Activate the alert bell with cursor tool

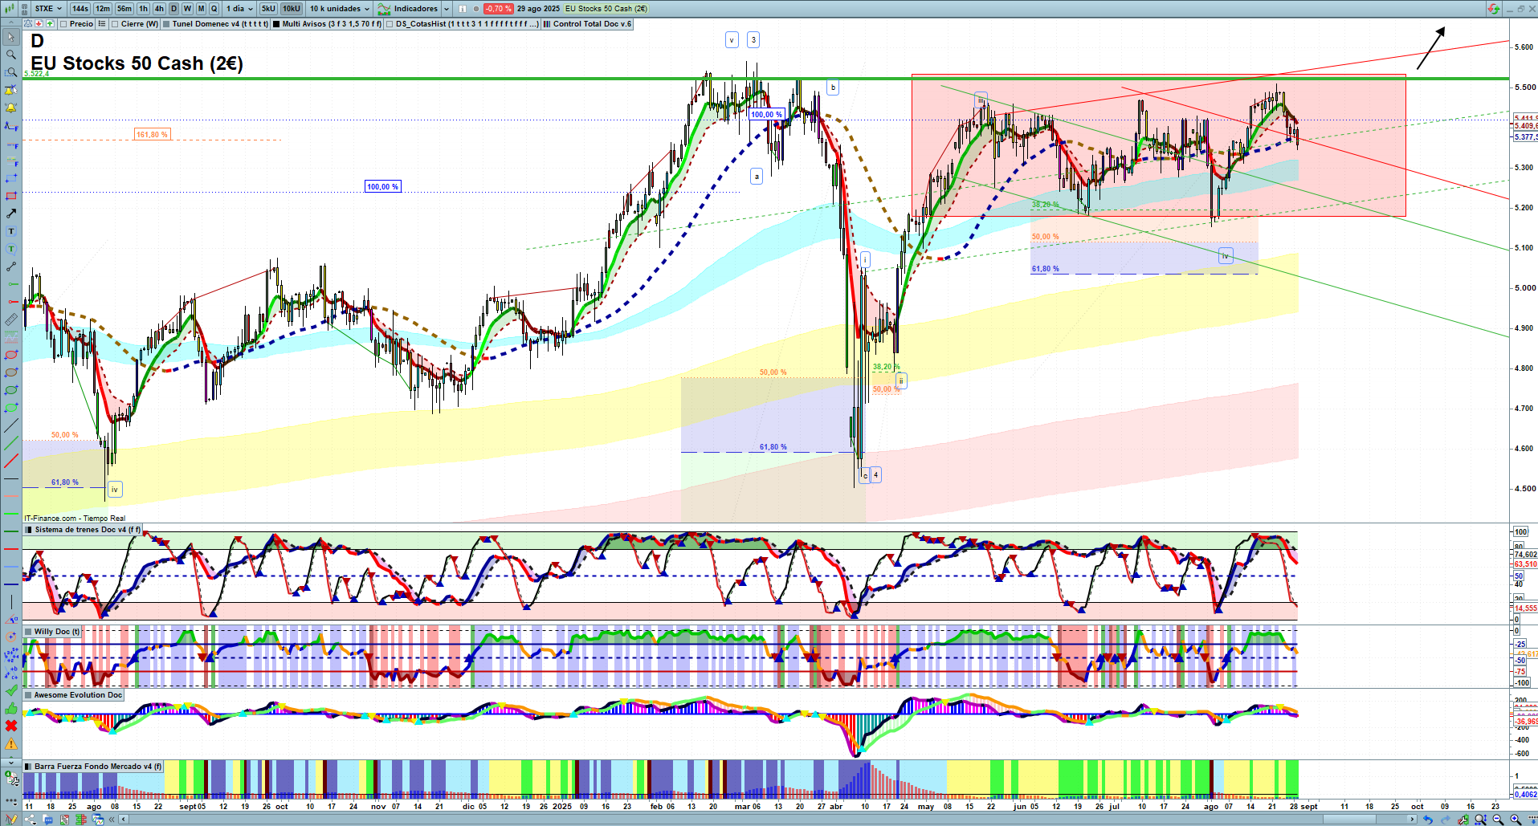click(x=11, y=90)
